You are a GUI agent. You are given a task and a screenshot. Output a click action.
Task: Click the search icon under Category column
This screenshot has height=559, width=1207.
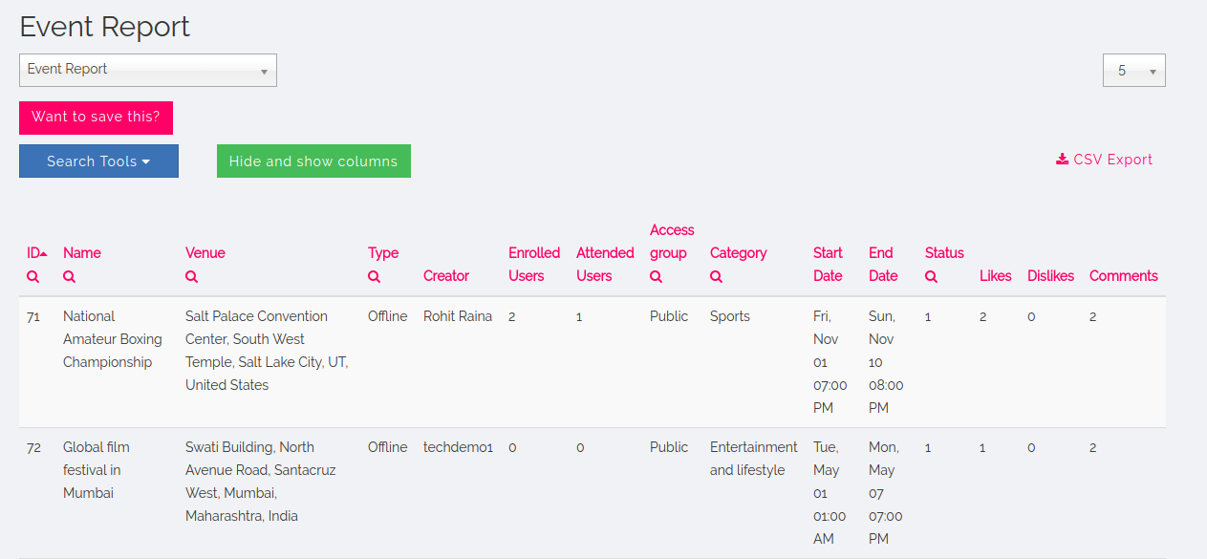point(717,277)
